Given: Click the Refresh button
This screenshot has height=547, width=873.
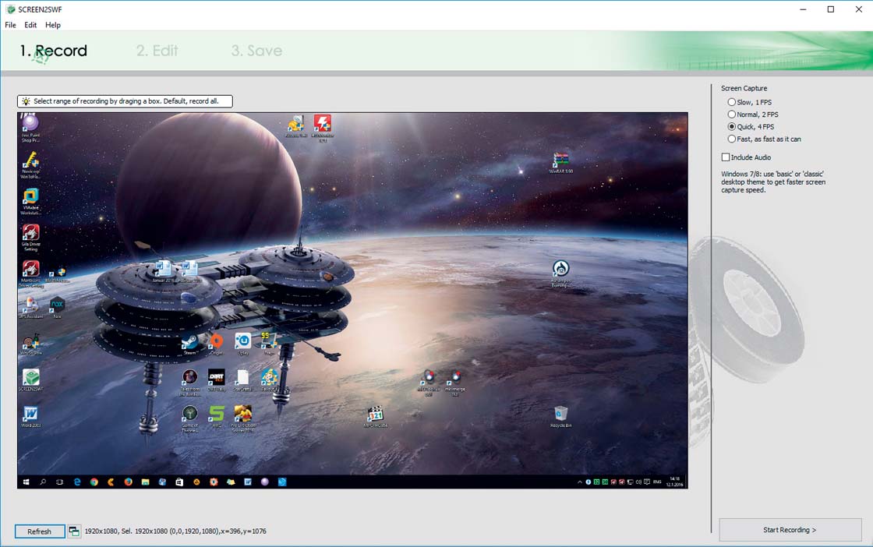Looking at the screenshot, I should [x=40, y=531].
